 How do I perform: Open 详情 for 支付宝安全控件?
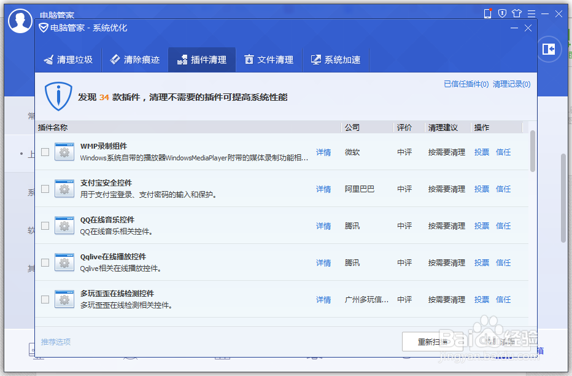(323, 189)
